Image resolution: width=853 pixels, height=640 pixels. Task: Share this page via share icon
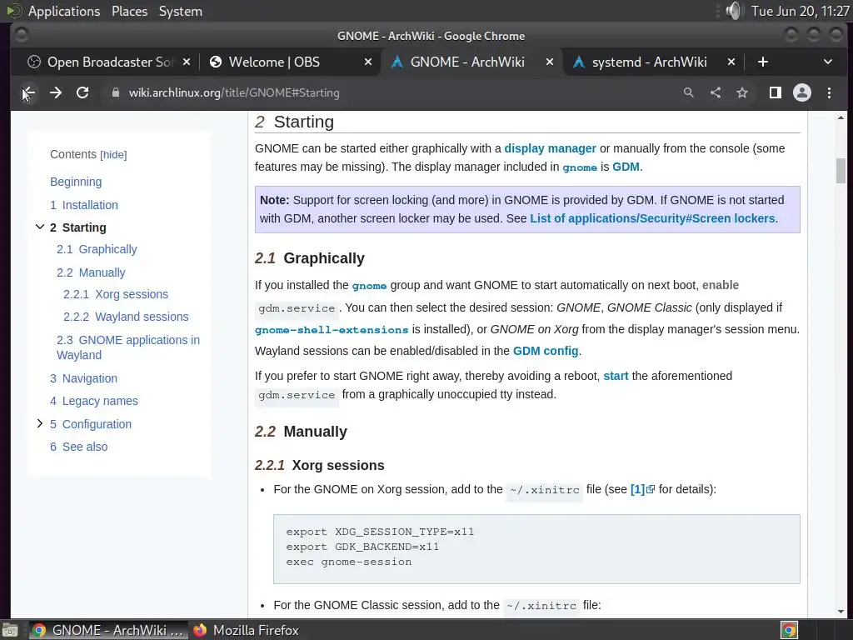point(716,93)
